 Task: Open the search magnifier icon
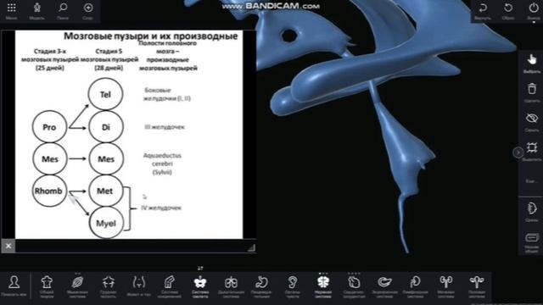pyautogui.click(x=63, y=8)
